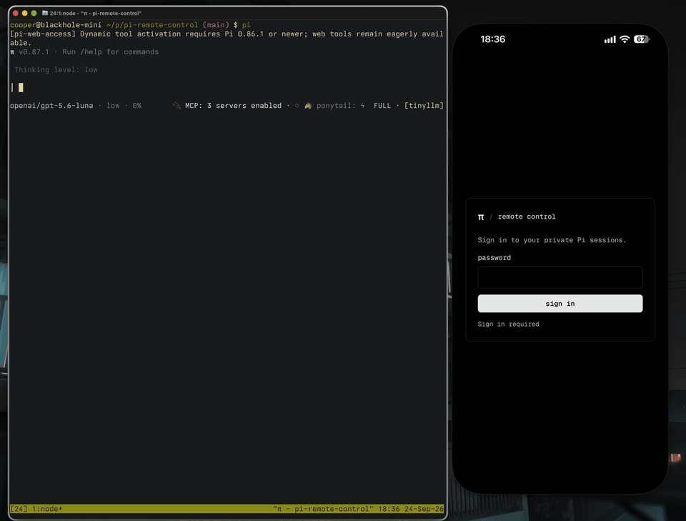
Task: Click the 'π v0.87.1' version text
Action: (30, 51)
